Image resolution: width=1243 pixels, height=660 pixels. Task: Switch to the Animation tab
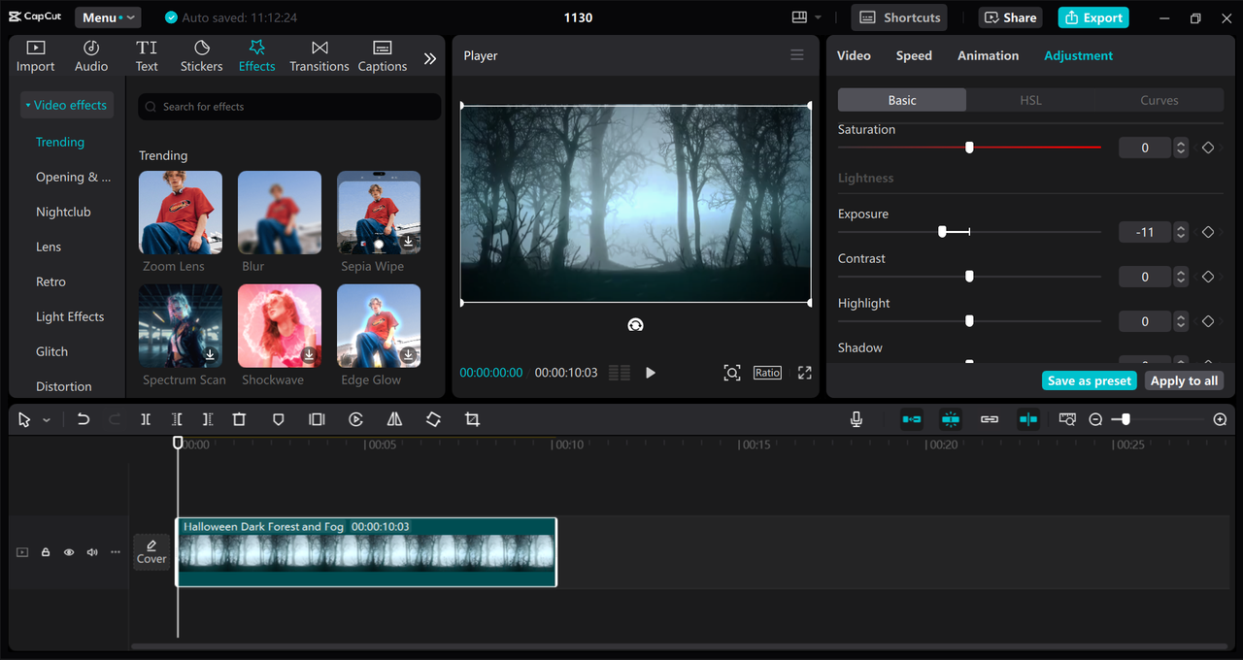pyautogui.click(x=989, y=55)
